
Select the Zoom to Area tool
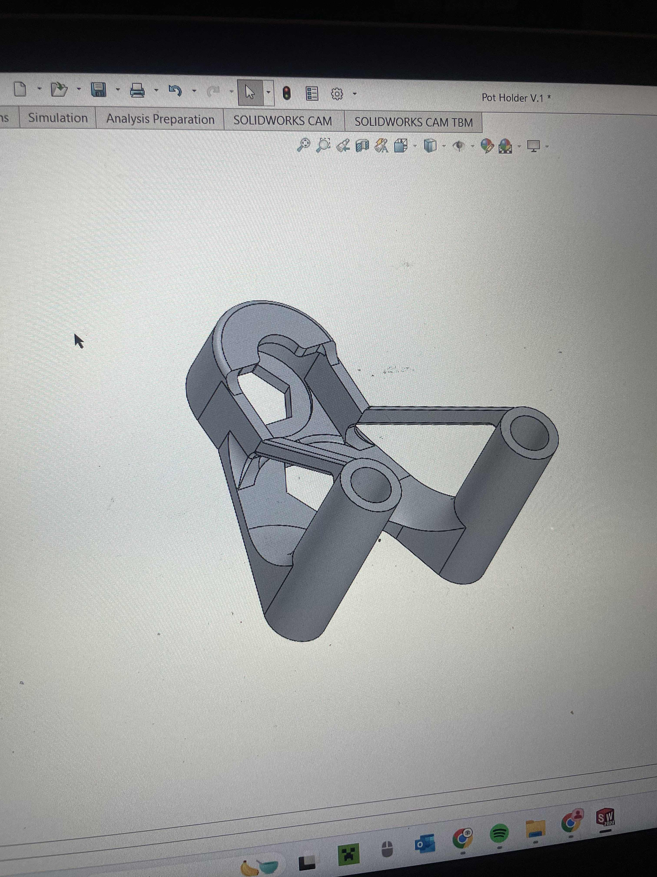[324, 145]
